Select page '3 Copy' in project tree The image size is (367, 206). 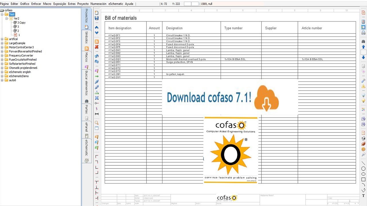[21, 23]
